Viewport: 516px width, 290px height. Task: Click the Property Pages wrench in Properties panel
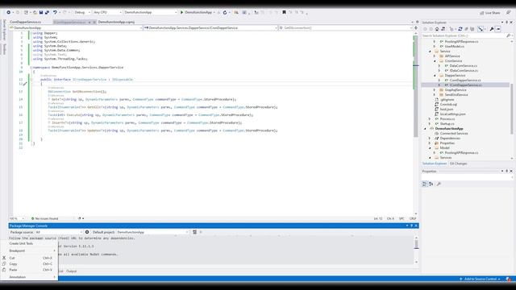point(439,184)
